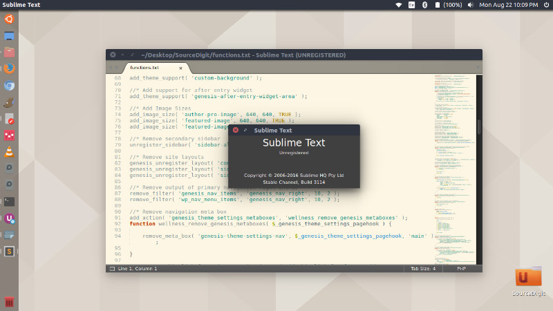Launch Chromium browser from the dock
Image resolution: width=553 pixels, height=311 pixels.
tap(9, 86)
